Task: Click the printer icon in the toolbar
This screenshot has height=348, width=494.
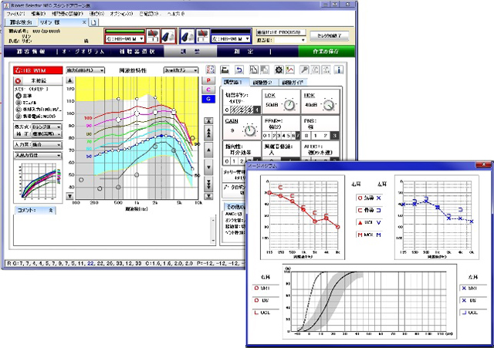Action: 224,69
